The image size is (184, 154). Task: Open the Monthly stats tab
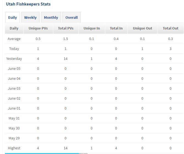click(51, 17)
